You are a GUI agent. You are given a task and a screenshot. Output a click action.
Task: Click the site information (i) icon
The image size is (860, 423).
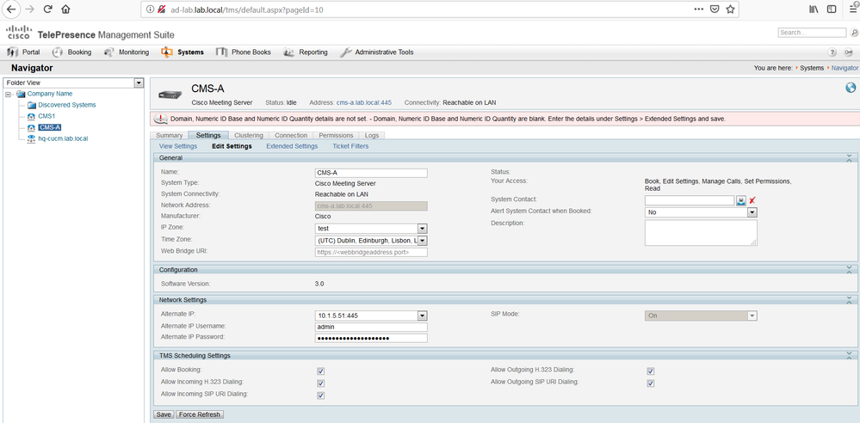click(151, 9)
